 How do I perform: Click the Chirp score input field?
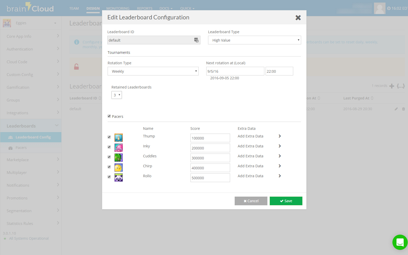(x=210, y=168)
